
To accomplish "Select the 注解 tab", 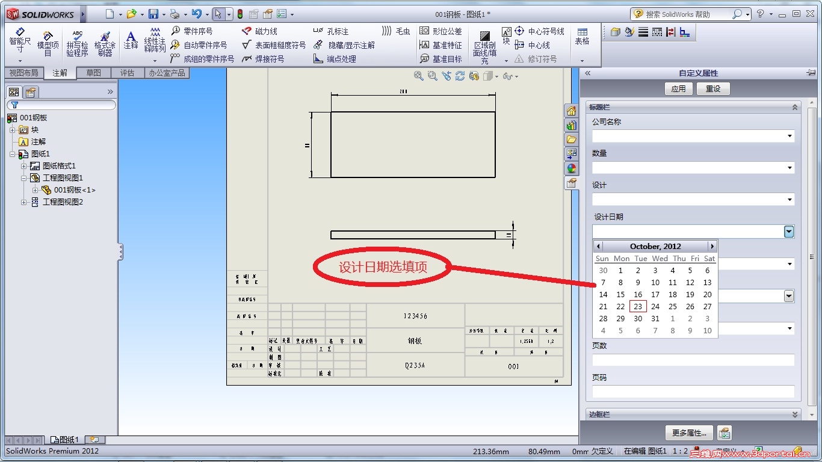I will click(60, 73).
